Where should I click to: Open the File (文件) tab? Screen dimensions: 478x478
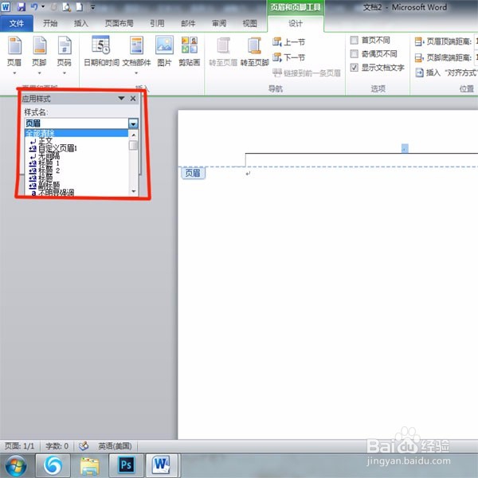17,23
